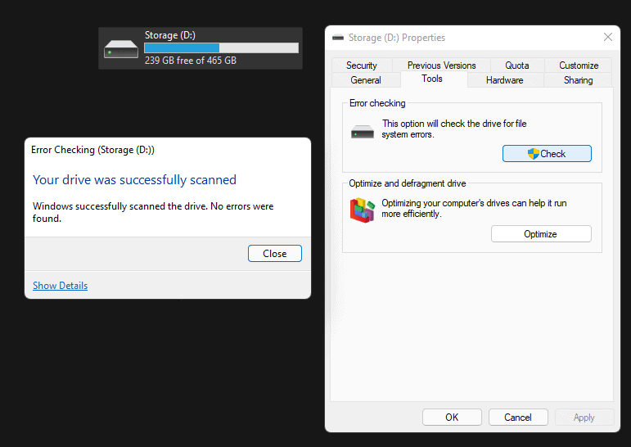Click the Apply button
Image resolution: width=631 pixels, height=447 pixels.
pyautogui.click(x=584, y=418)
